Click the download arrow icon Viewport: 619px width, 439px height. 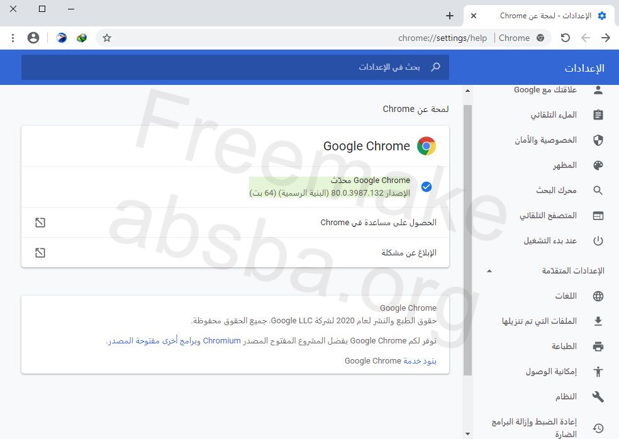598,321
